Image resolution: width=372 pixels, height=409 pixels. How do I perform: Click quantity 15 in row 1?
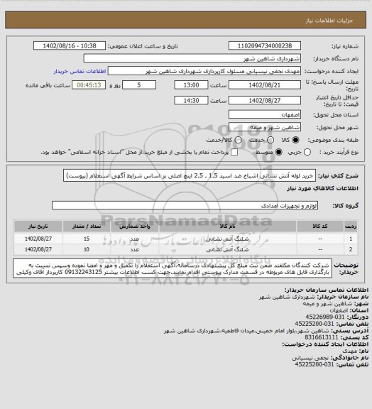tap(87, 239)
